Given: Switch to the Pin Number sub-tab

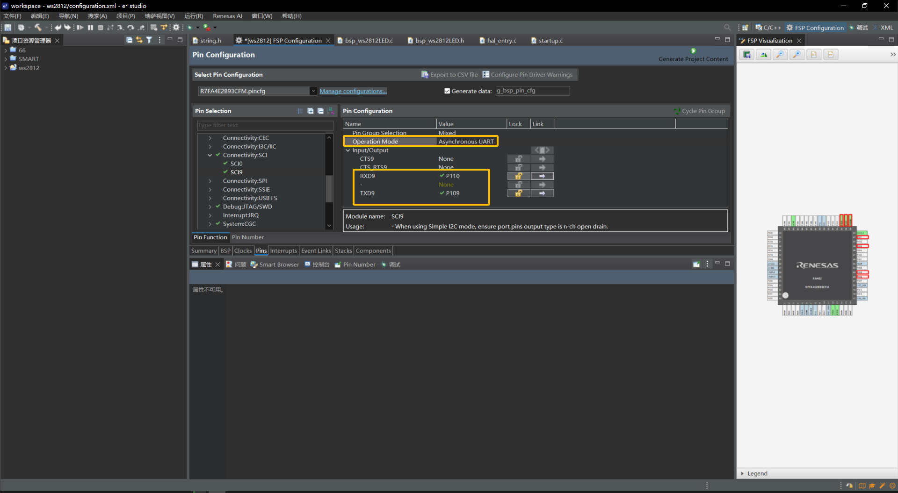Looking at the screenshot, I should 248,237.
